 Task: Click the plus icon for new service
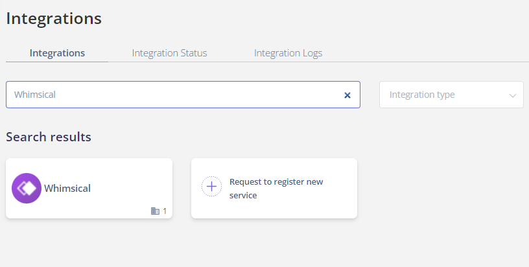click(x=211, y=186)
